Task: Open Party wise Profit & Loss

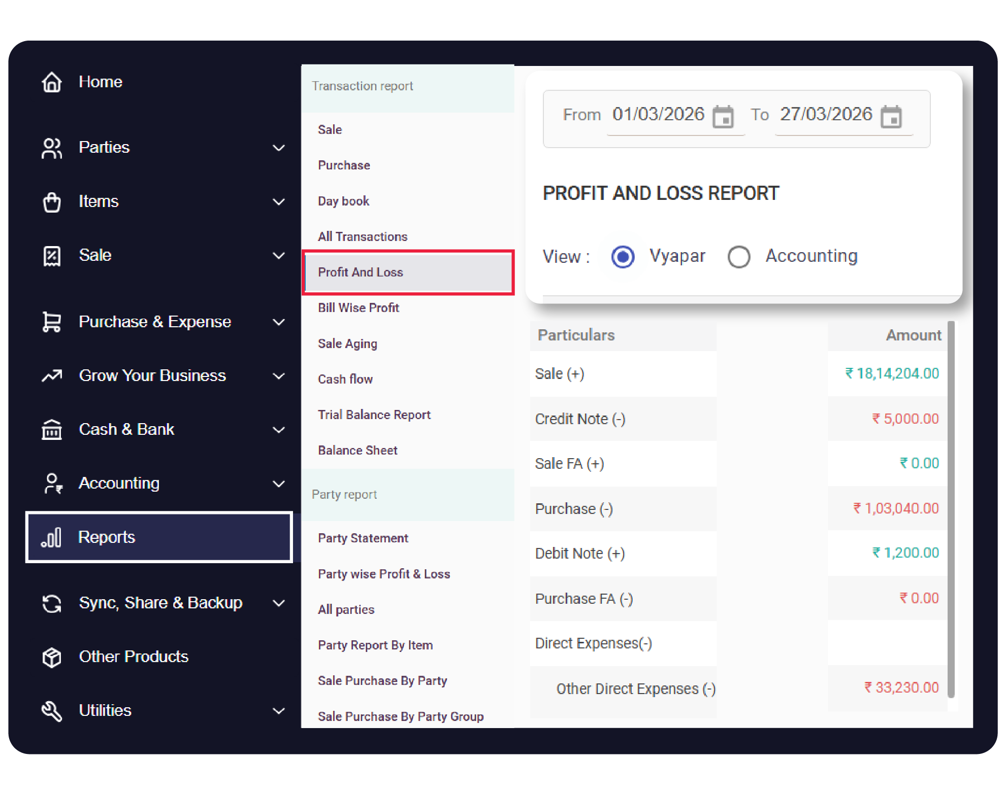Action: pos(384,574)
